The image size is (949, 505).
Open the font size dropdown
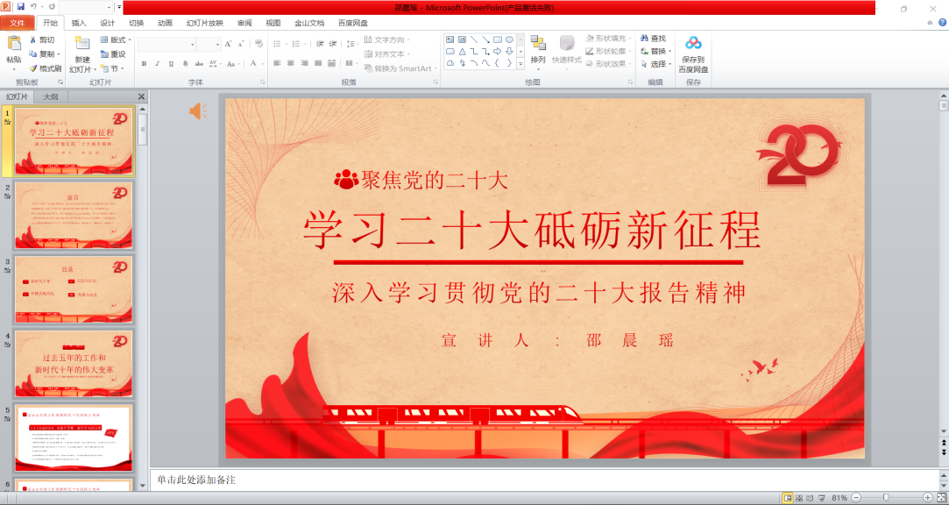click(218, 44)
